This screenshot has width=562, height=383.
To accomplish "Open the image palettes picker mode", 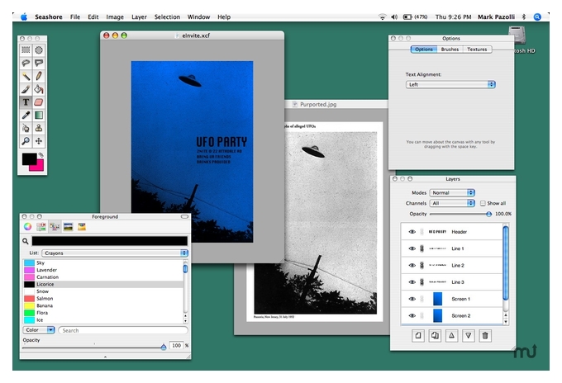I will pyautogui.click(x=68, y=226).
